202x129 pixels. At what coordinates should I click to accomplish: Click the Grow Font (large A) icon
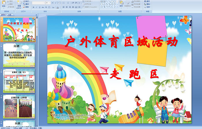(x=53, y=3)
